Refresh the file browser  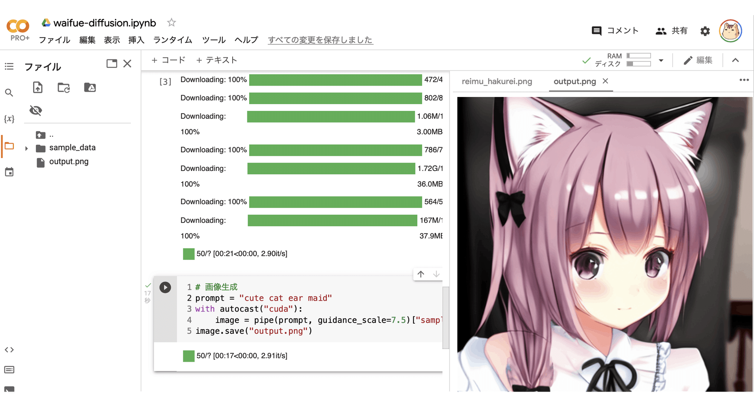pos(63,87)
